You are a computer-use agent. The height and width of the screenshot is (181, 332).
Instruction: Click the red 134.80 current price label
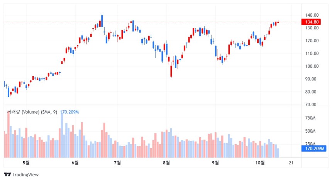[x=311, y=22]
